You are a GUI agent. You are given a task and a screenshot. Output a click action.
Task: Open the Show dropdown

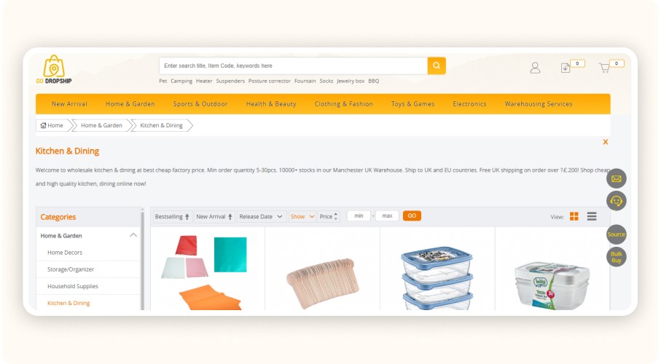pyautogui.click(x=302, y=216)
